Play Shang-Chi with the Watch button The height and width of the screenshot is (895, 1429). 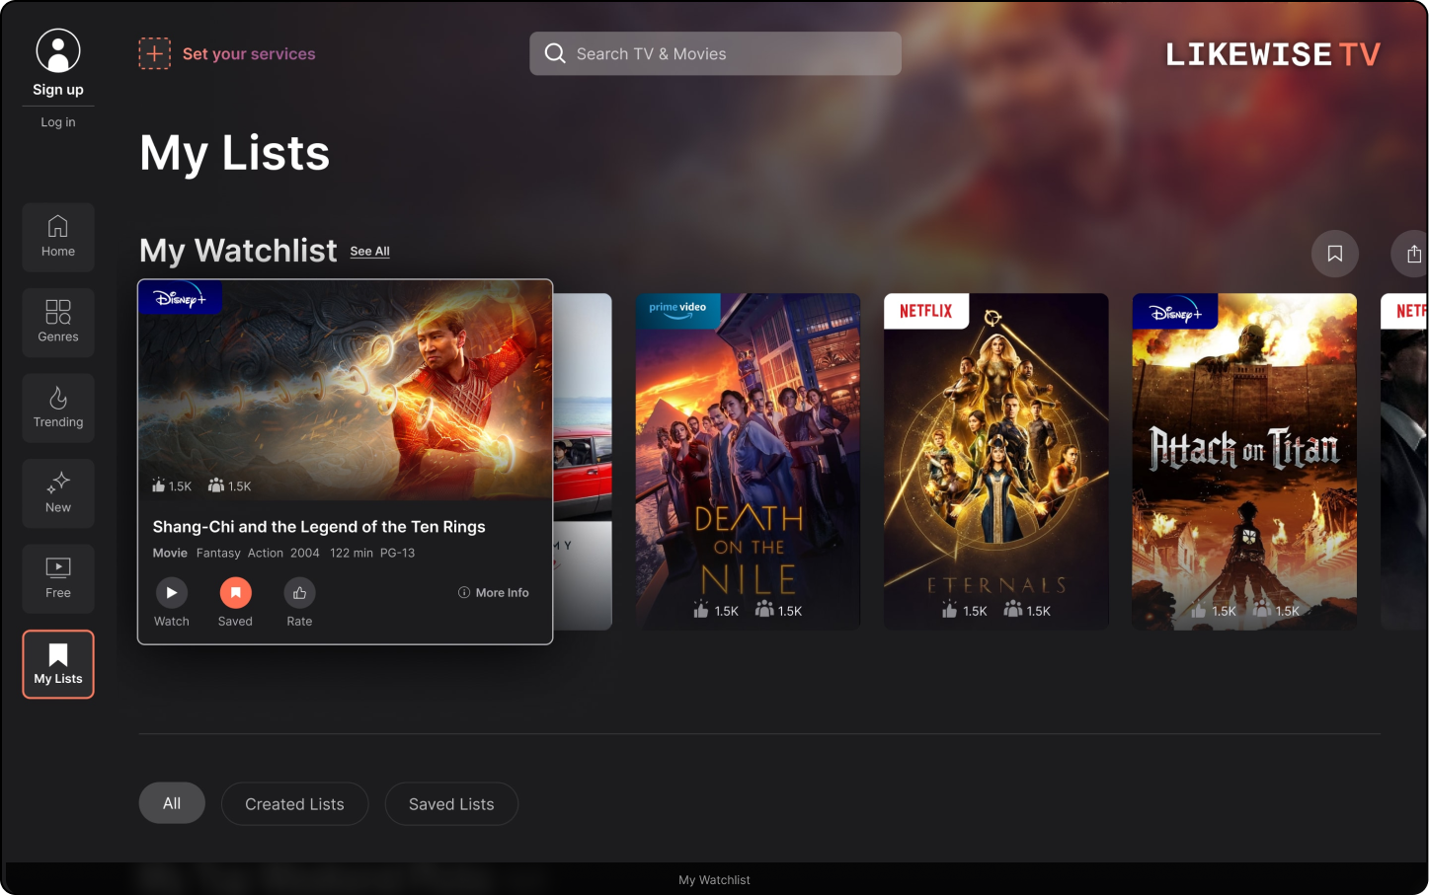coord(171,592)
